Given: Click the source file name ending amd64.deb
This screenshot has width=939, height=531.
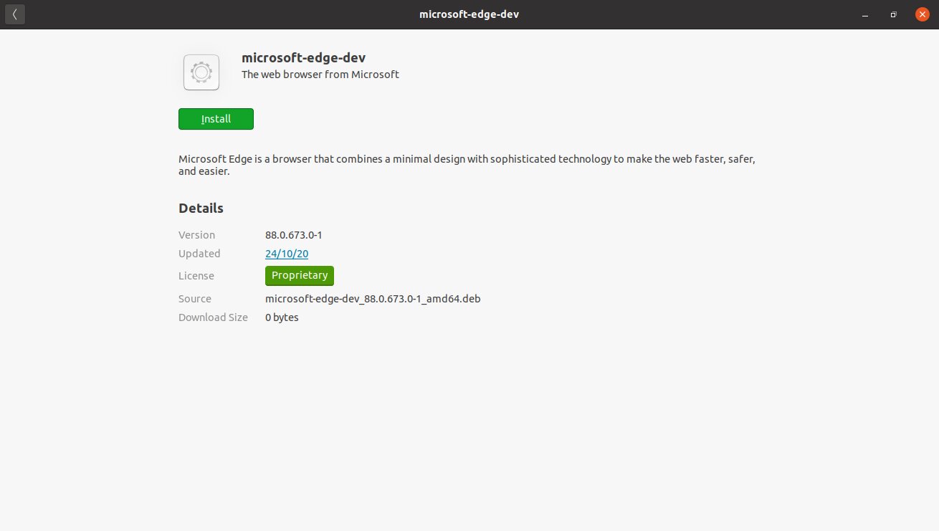Looking at the screenshot, I should [373, 299].
